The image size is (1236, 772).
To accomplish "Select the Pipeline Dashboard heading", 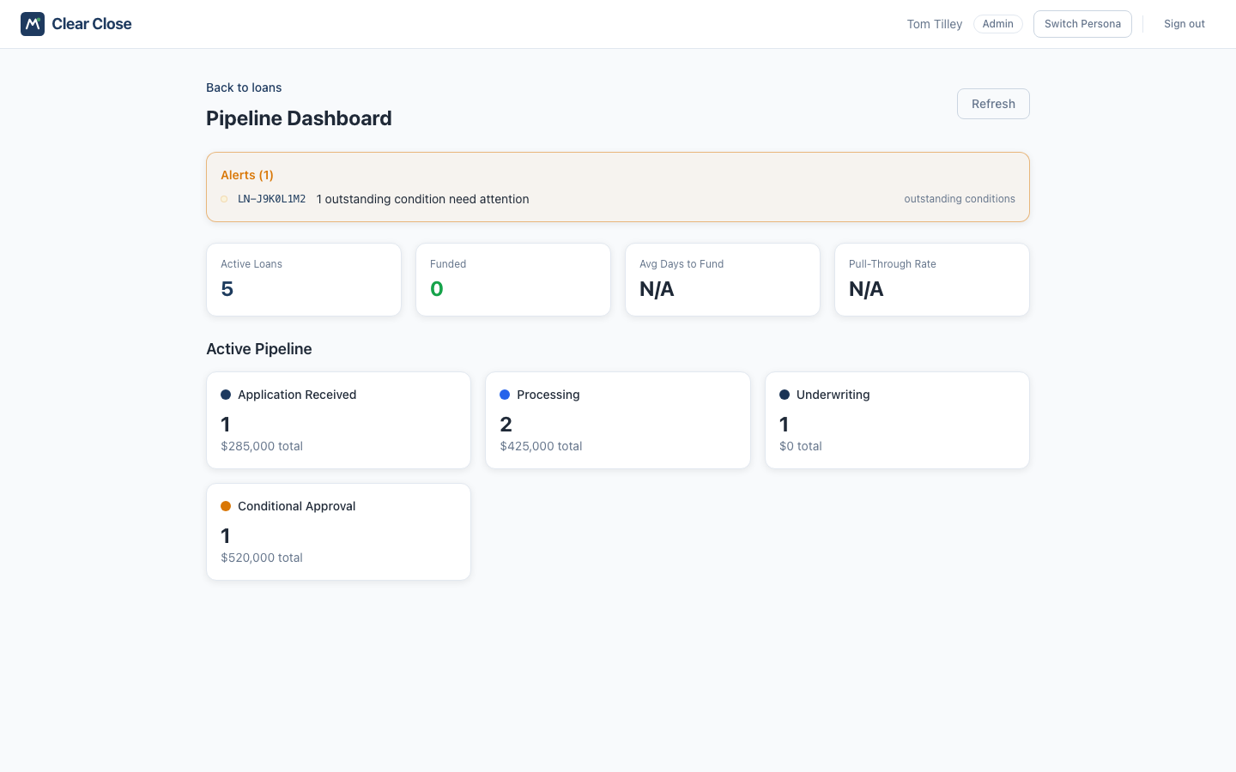I will click(299, 118).
